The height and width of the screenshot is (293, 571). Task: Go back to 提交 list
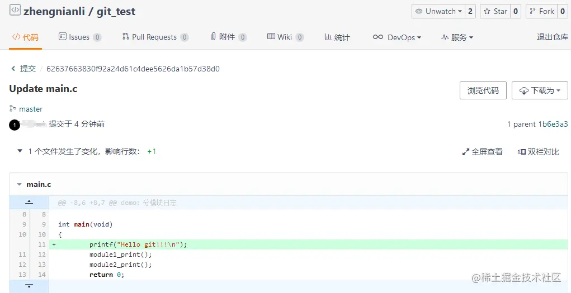28,69
